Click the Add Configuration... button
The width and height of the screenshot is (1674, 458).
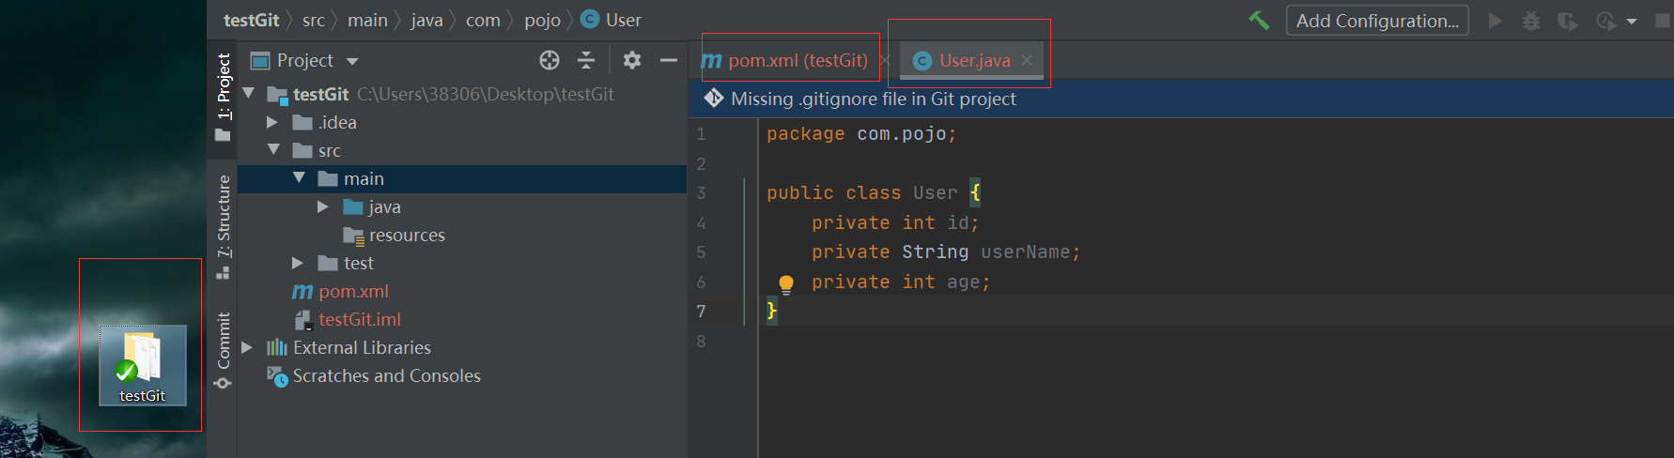coord(1377,21)
